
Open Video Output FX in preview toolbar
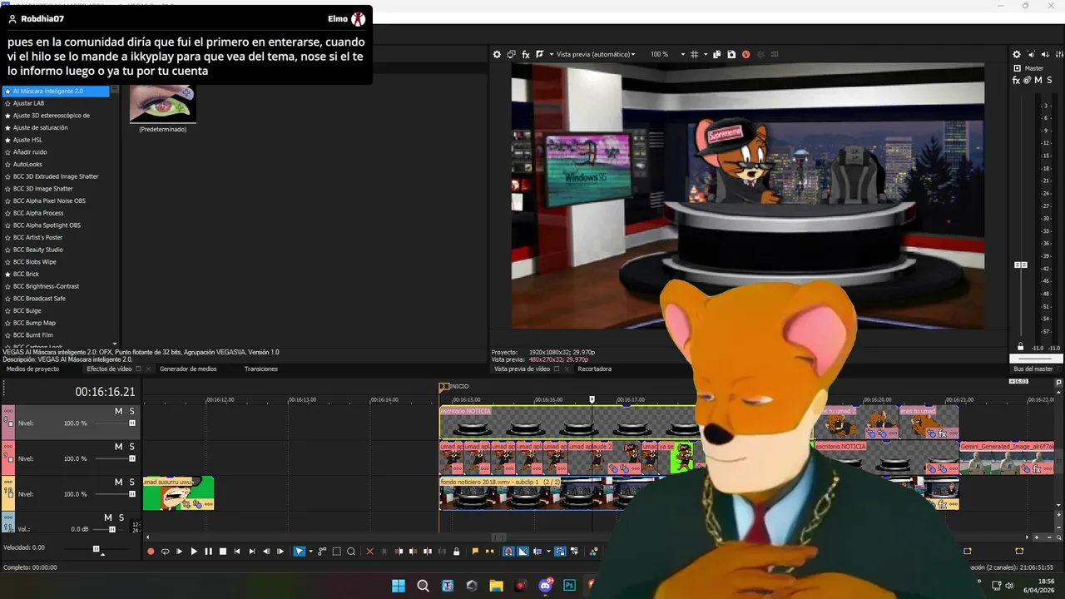pos(526,54)
